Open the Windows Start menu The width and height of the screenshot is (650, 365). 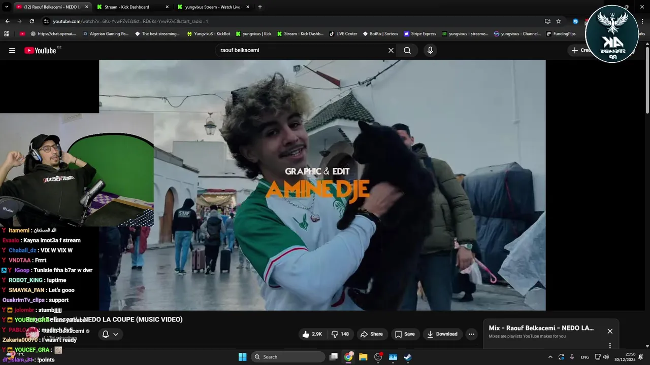242,357
